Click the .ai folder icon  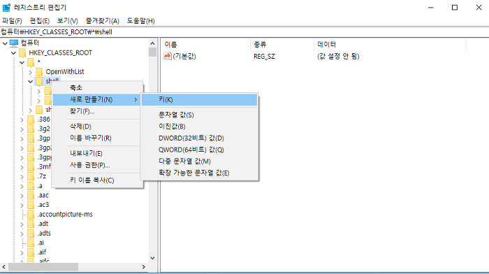31,243
